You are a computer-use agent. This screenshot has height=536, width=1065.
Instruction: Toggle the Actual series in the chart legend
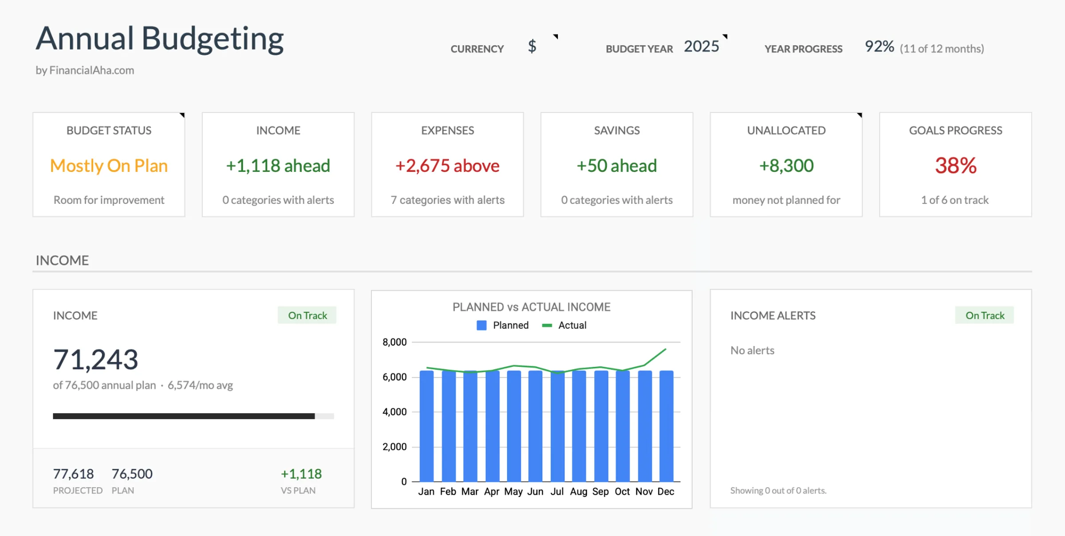pos(572,325)
